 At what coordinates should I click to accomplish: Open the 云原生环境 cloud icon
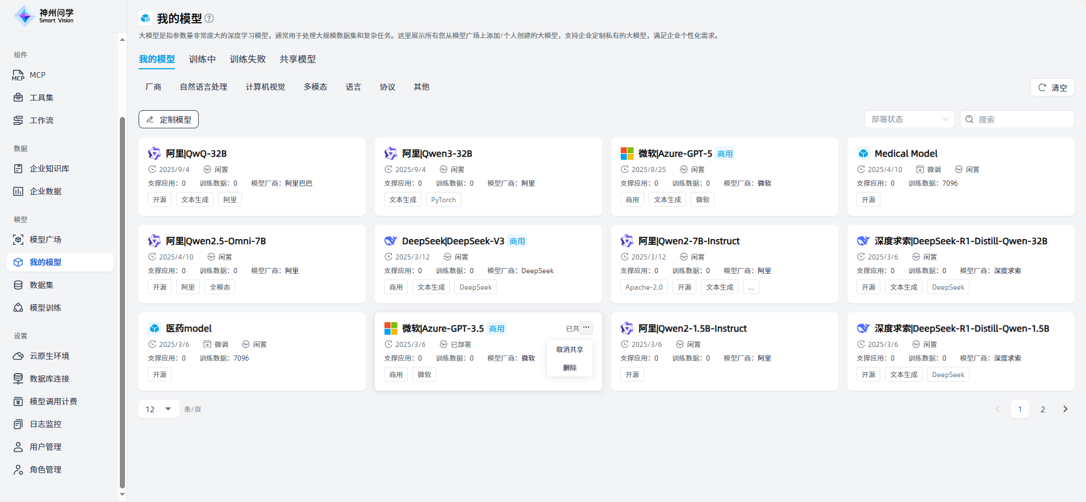click(x=18, y=356)
